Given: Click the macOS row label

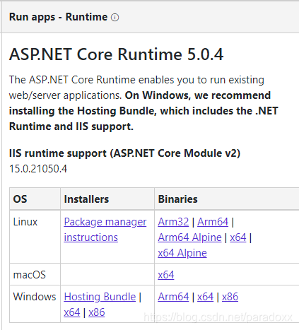Looking at the screenshot, I should [x=30, y=275].
